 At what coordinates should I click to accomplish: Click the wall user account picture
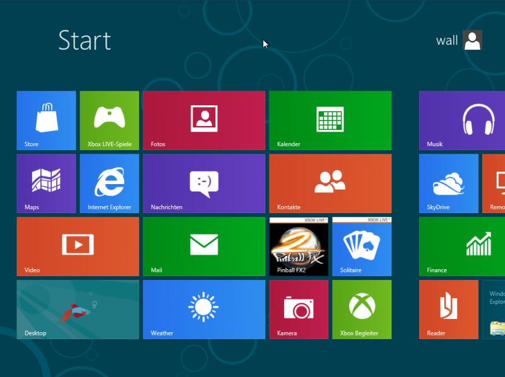472,40
